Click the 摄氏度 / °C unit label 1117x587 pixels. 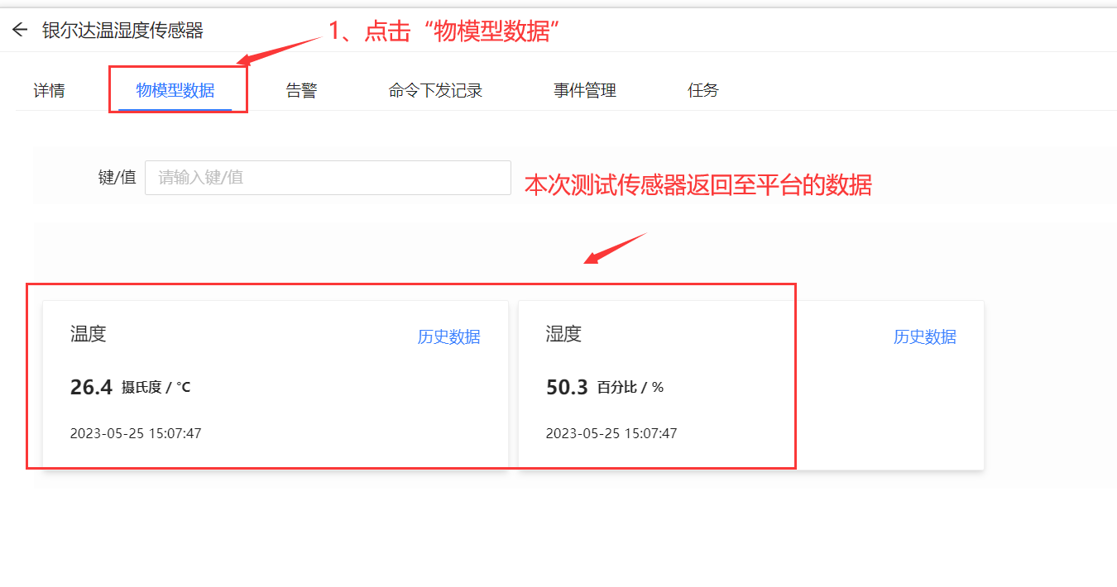coord(156,387)
